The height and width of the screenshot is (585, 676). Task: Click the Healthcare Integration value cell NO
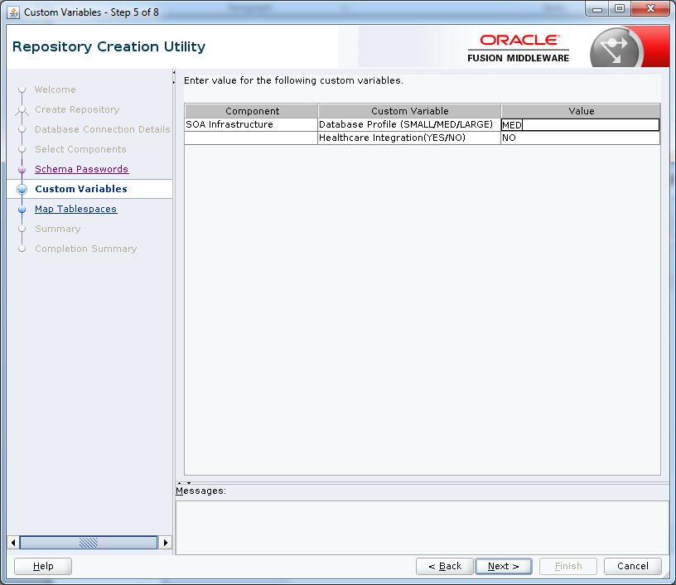[x=580, y=138]
